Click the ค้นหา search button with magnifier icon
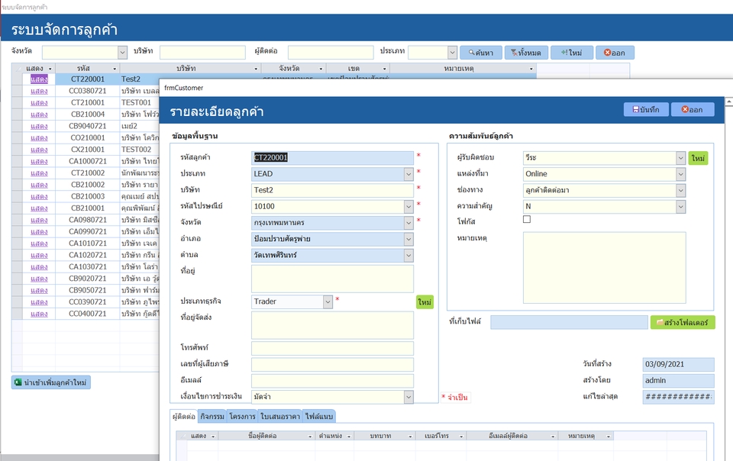This screenshot has width=733, height=461. 480,53
